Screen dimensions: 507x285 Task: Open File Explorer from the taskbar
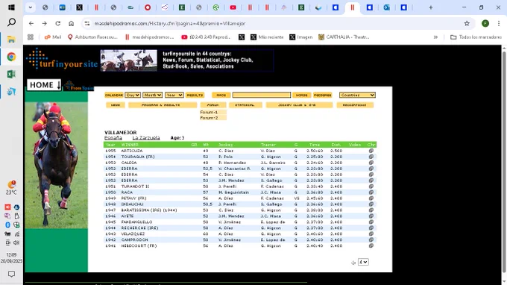[11, 40]
